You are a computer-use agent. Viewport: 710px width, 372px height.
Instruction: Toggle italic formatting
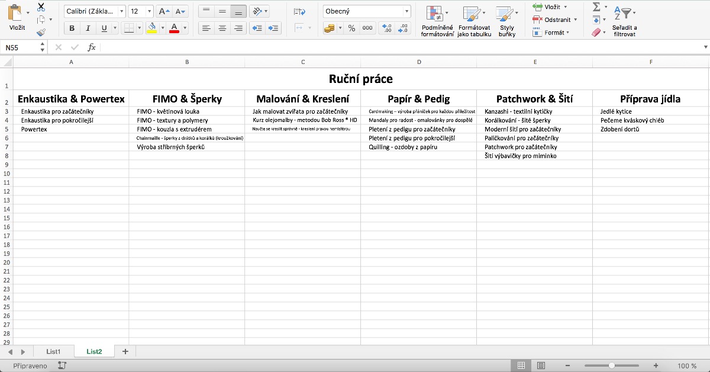click(x=88, y=27)
